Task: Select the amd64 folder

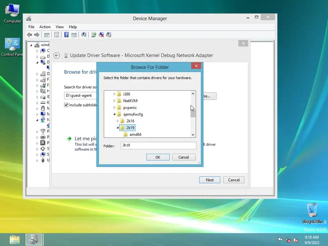Action: (x=135, y=135)
